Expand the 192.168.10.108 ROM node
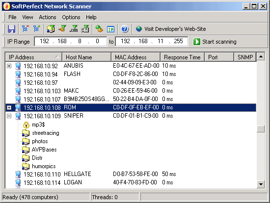The image size is (270, 203). tap(9, 108)
